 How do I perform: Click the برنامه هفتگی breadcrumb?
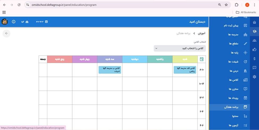183,33
